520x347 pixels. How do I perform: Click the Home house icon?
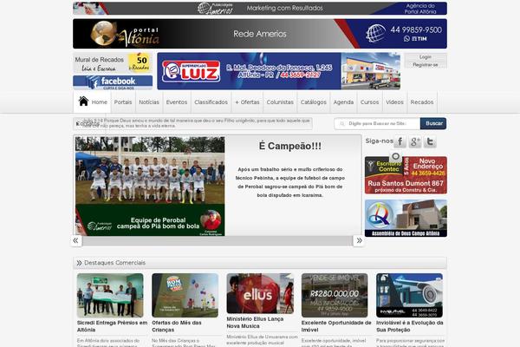[x=83, y=101]
